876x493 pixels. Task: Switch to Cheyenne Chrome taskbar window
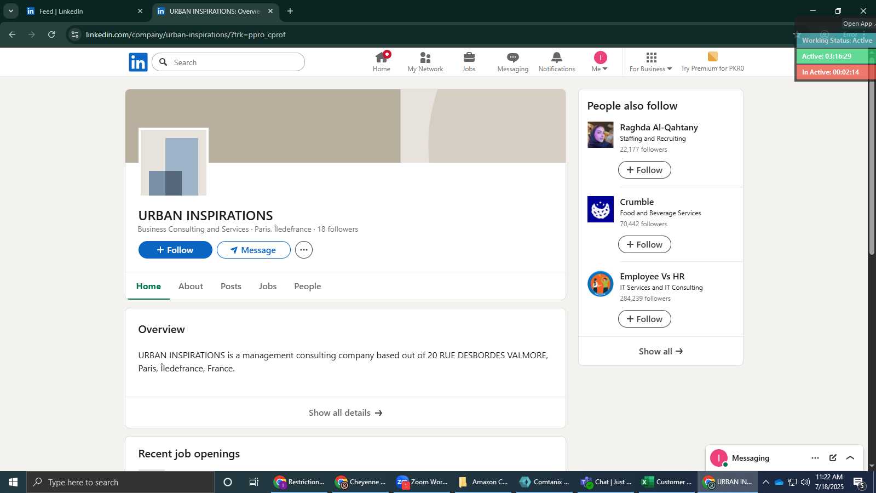pyautogui.click(x=361, y=482)
